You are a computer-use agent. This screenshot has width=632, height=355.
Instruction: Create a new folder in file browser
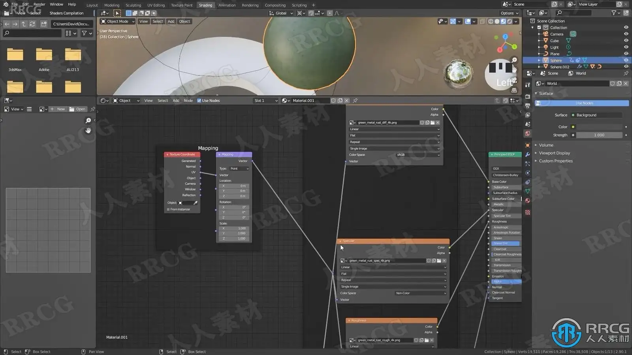pyautogui.click(x=44, y=24)
